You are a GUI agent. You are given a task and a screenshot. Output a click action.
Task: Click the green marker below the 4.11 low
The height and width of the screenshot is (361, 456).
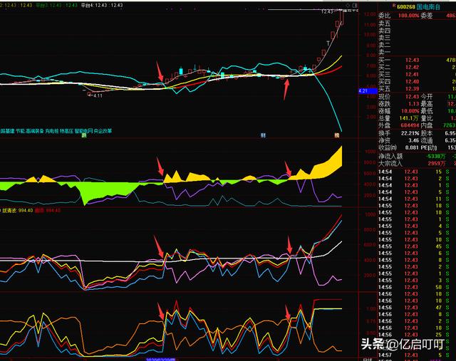click(x=84, y=135)
